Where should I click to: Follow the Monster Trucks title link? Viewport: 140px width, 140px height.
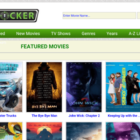[x=8, y=116]
